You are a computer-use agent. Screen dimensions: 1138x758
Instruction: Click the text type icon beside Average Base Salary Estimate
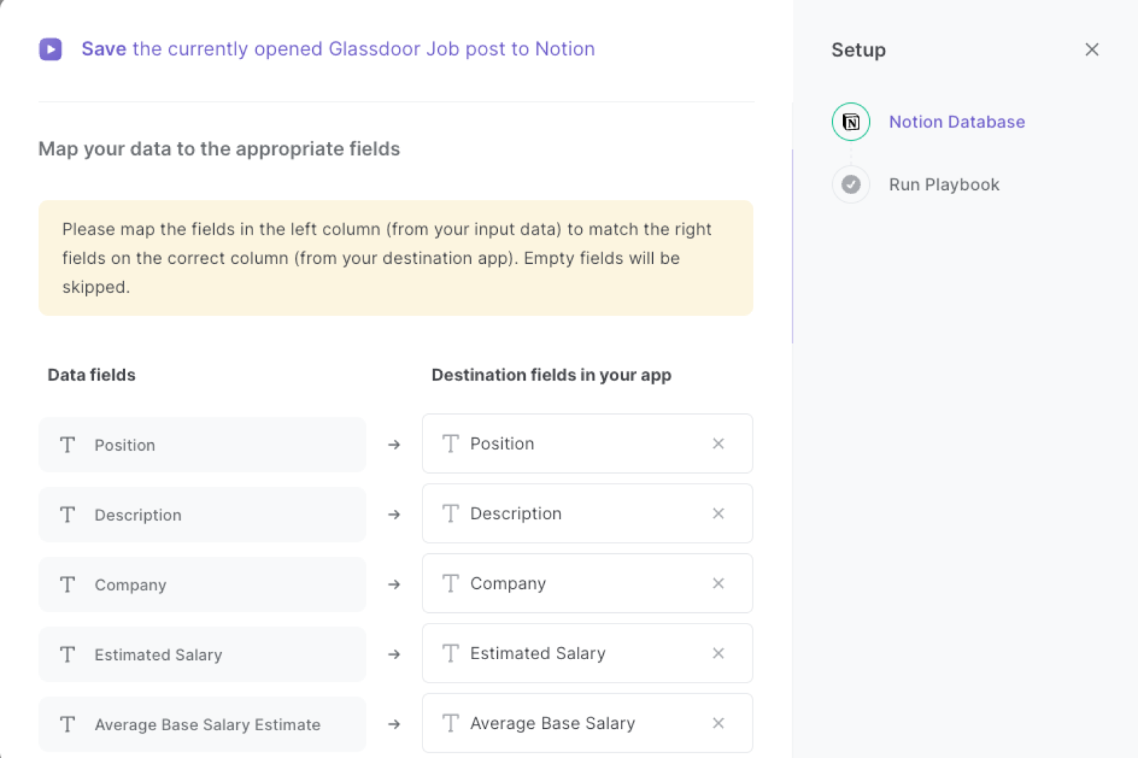point(68,725)
